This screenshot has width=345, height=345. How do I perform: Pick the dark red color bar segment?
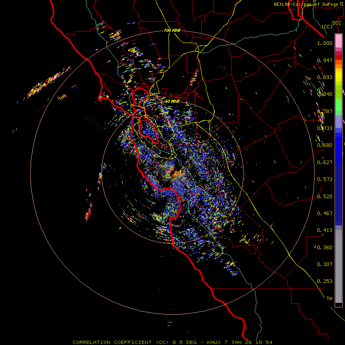pos(338,58)
